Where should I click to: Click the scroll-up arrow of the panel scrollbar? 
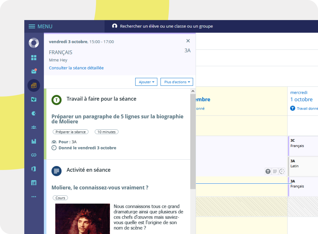193,91
